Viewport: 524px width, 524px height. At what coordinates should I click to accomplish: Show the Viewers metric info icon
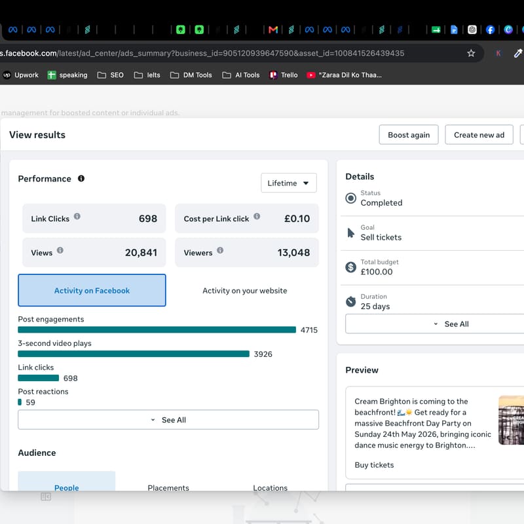[x=220, y=250]
